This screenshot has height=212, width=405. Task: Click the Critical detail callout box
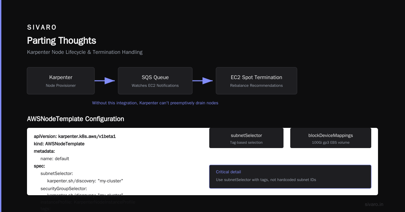pos(290,176)
